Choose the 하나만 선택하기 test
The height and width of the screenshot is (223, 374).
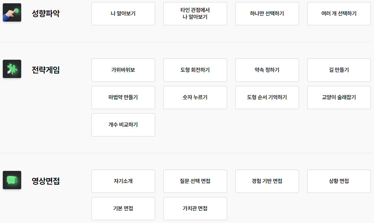pyautogui.click(x=267, y=14)
